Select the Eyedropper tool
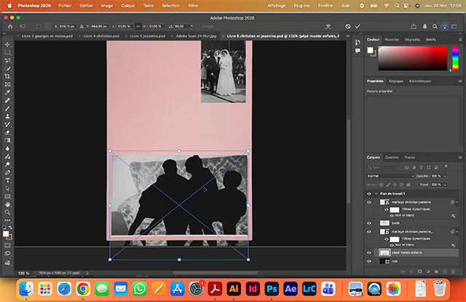This screenshot has width=466, height=302. coord(7,92)
